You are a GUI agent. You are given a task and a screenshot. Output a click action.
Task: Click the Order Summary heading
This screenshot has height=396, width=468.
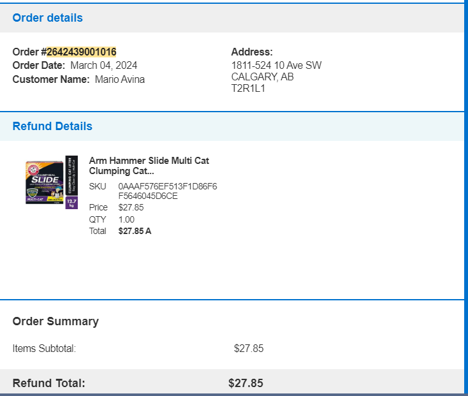coord(55,321)
